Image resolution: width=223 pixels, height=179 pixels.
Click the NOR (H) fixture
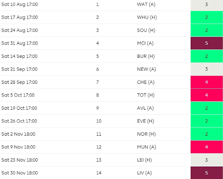[x=146, y=134]
